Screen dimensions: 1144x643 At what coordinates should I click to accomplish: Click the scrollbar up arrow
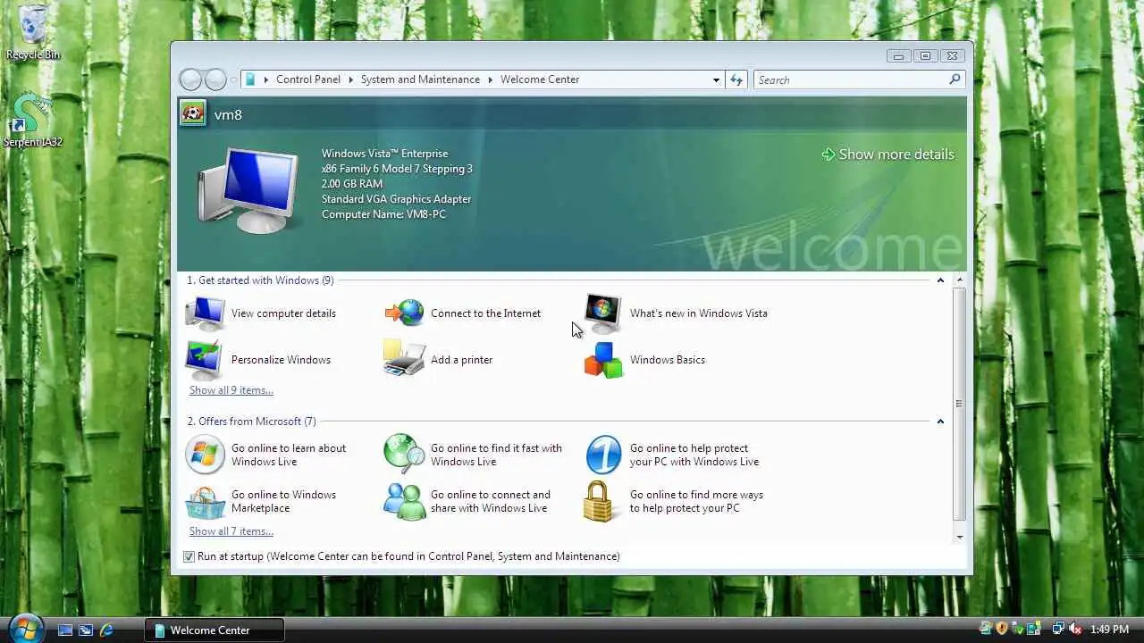(x=959, y=280)
